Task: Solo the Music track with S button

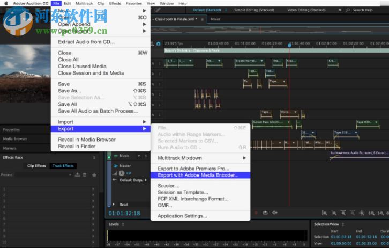Action: coord(146,156)
